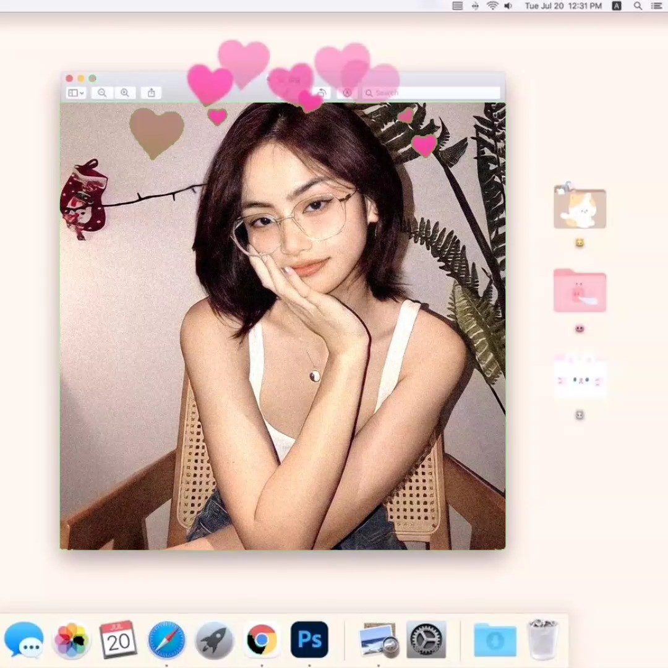
Task: Open Google Chrome from the Dock
Action: pos(262,640)
